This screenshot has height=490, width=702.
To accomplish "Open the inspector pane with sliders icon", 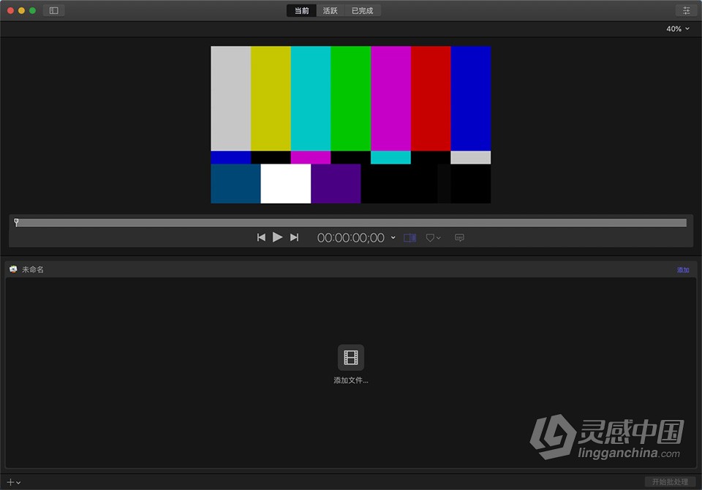I will point(686,10).
